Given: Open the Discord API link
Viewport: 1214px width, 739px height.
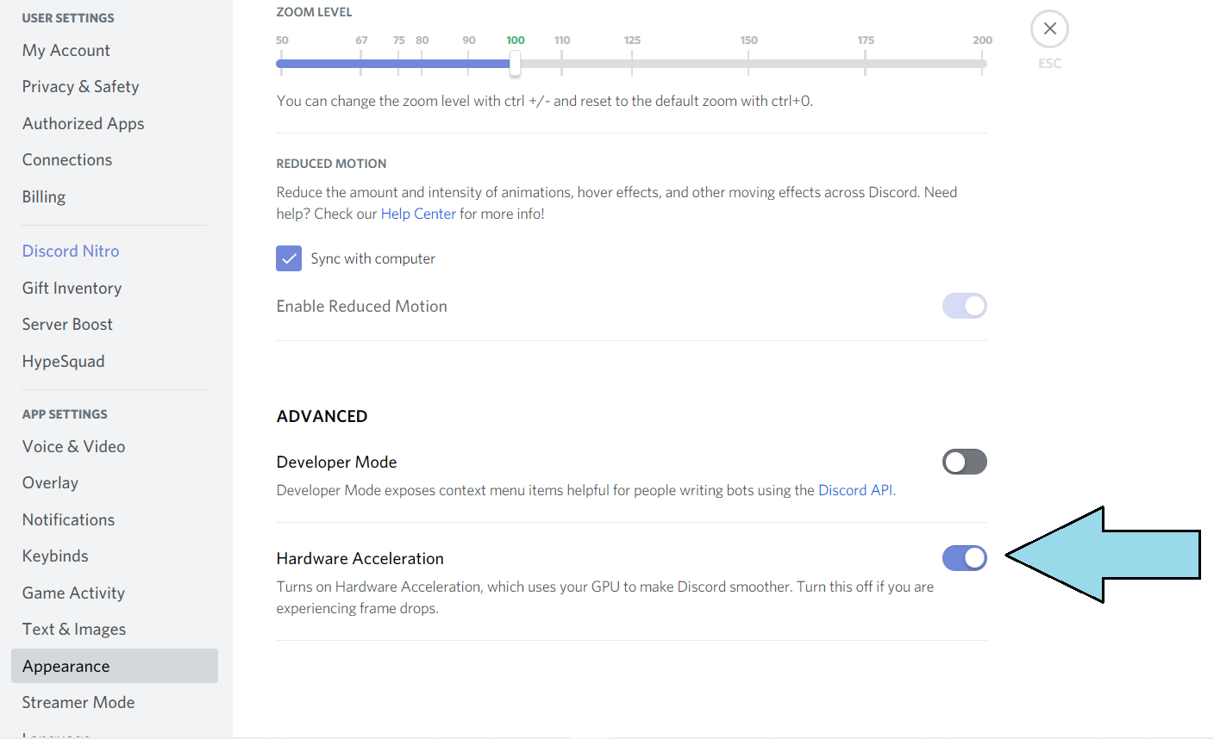Looking at the screenshot, I should click(x=855, y=490).
